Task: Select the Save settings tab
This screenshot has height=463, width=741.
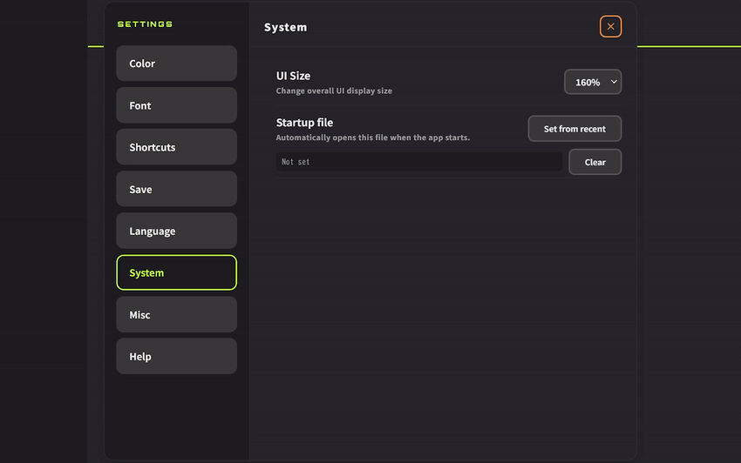Action: pyautogui.click(x=176, y=189)
